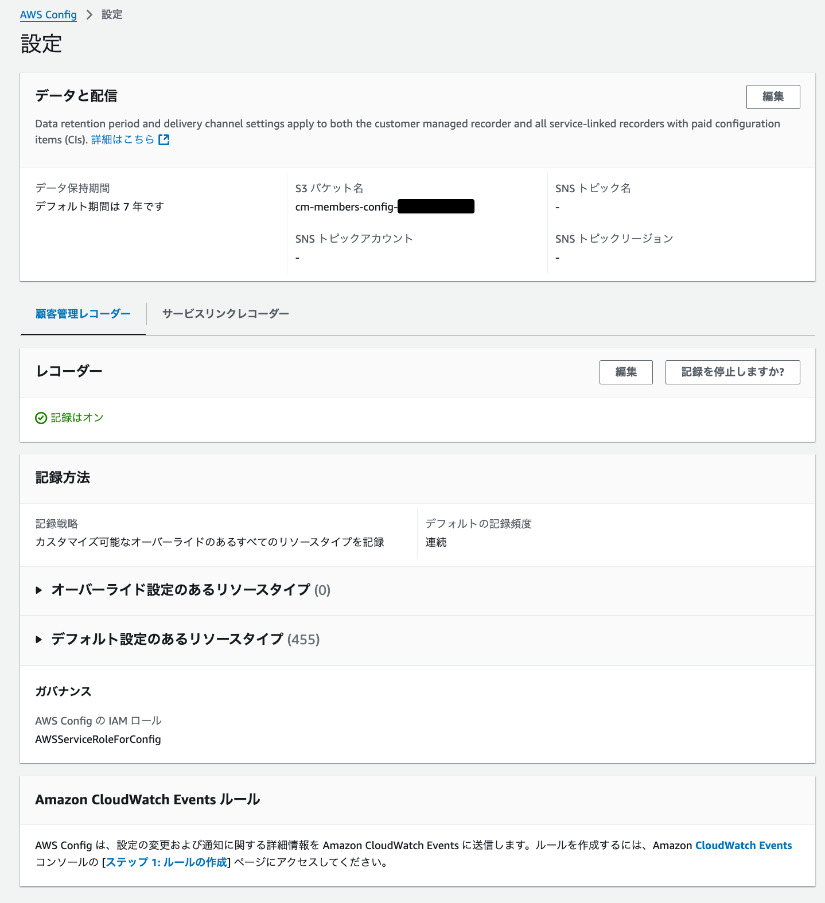825x903 pixels.
Task: Click the Amazon CloudWatch Events ルール heading
Action: click(x=147, y=800)
